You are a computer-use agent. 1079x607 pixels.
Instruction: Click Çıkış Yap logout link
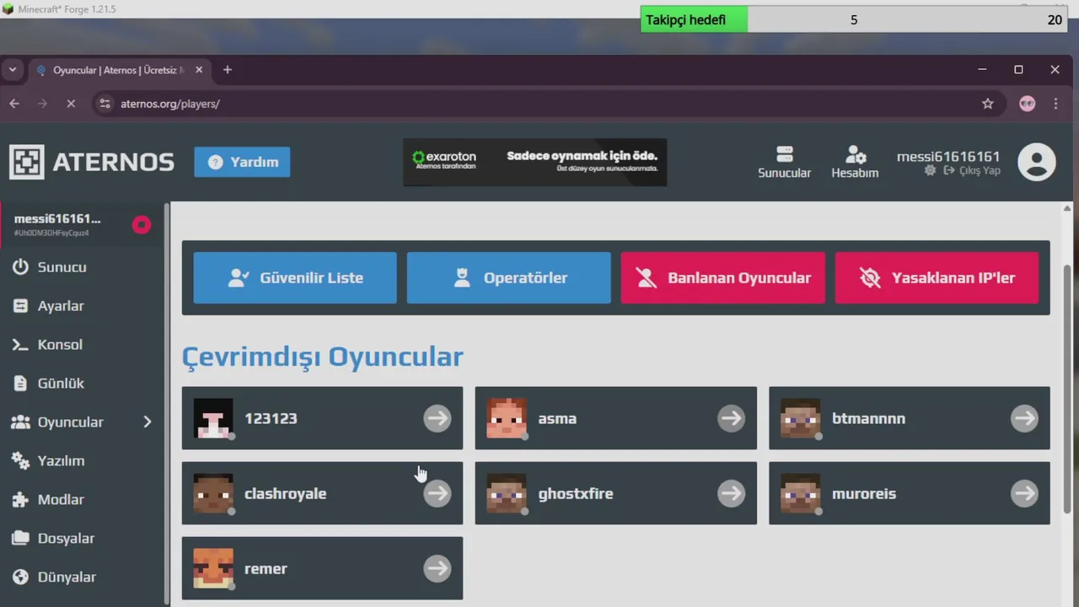point(972,170)
